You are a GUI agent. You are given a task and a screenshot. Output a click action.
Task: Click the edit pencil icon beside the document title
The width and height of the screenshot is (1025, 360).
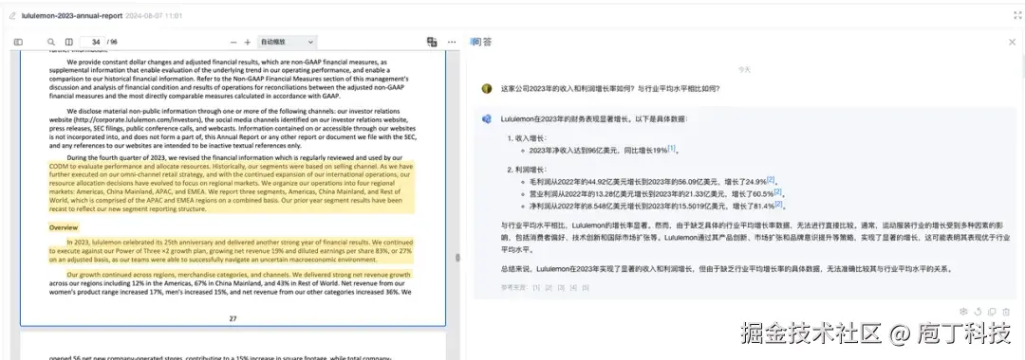(12, 16)
